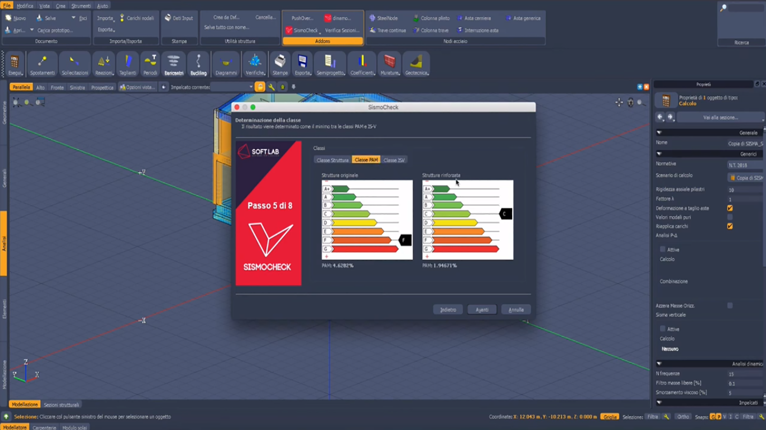Open Opzioni vista settings
The width and height of the screenshot is (766, 430).
pyautogui.click(x=138, y=87)
